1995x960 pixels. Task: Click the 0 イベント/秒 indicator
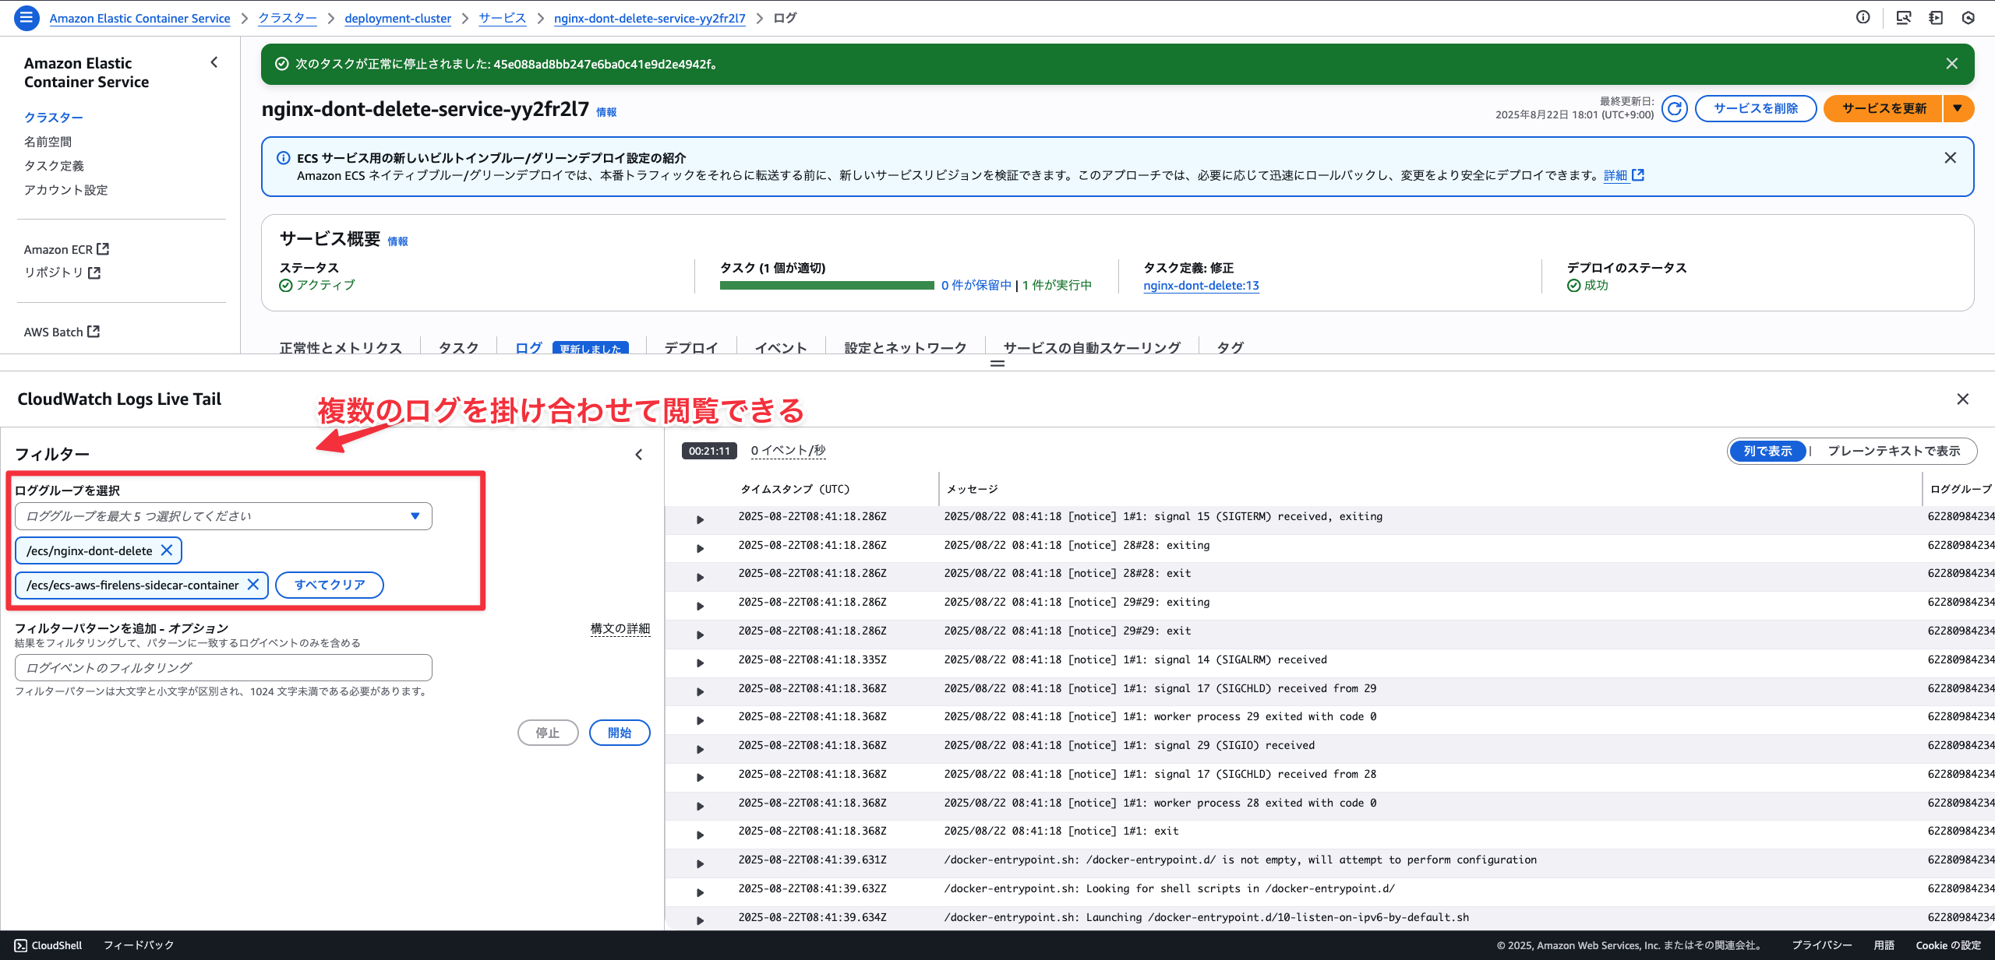(x=788, y=450)
